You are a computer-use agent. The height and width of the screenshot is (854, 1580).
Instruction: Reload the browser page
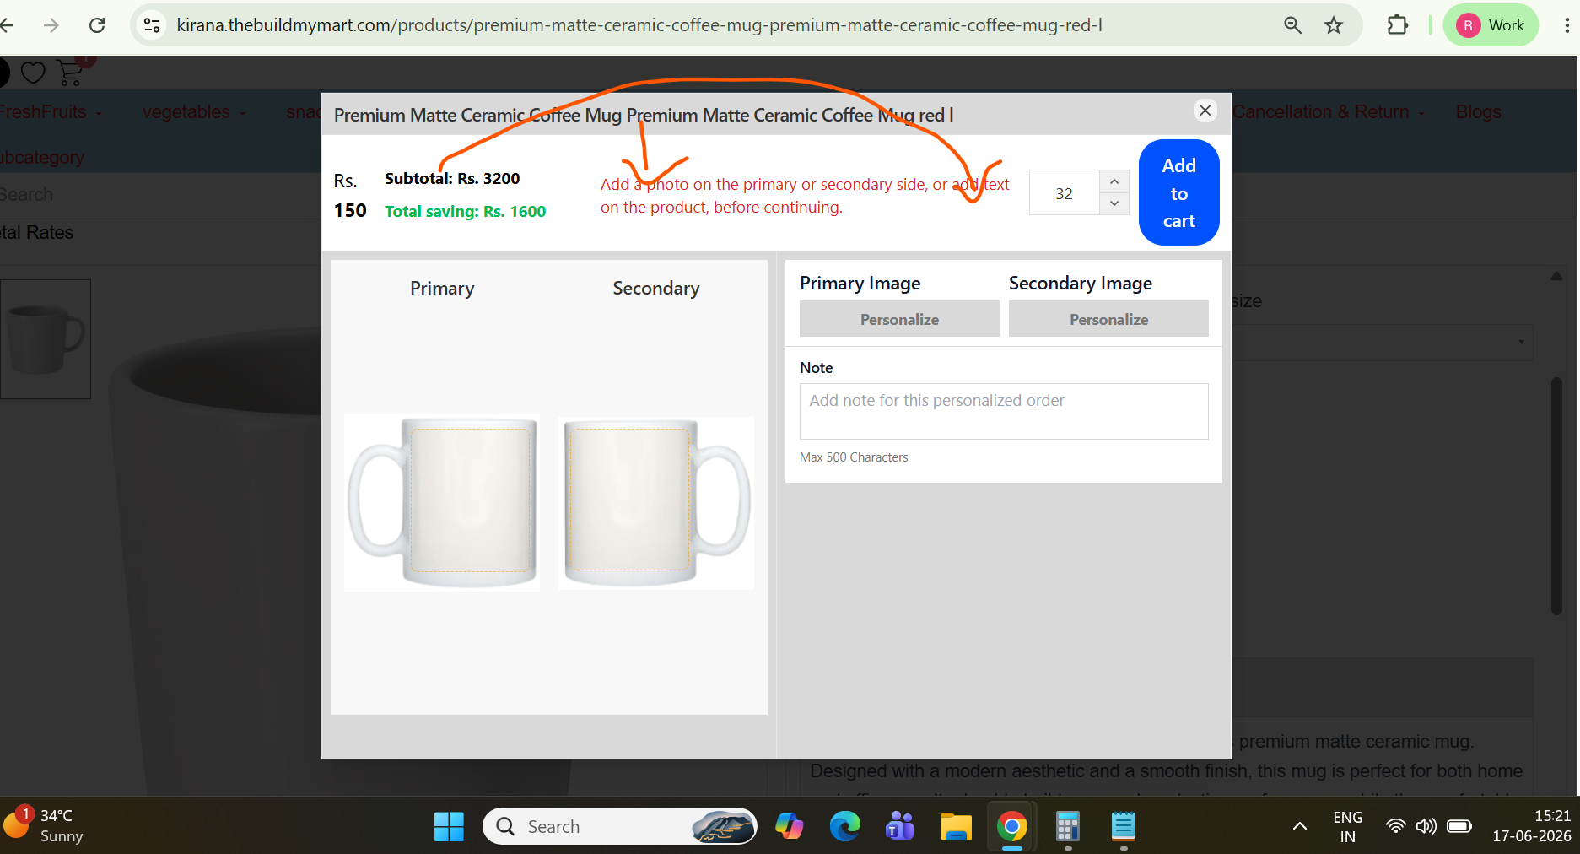click(x=97, y=25)
